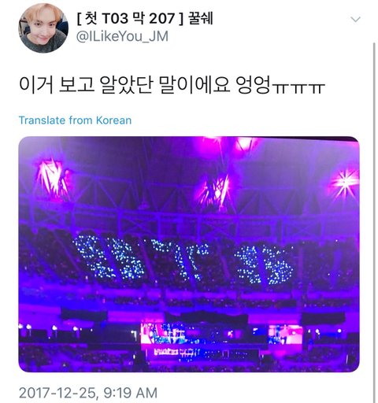Image resolution: width=378 pixels, height=403 pixels.
Task: Click the blue light-stick lettering in the crowd
Action: (183, 260)
